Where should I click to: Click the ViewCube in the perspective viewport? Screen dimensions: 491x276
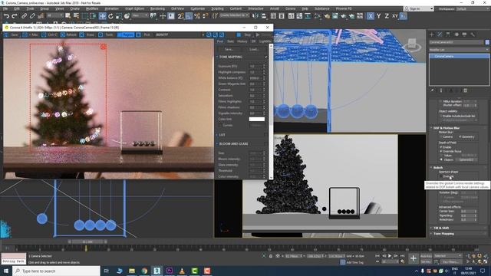(x=412, y=44)
